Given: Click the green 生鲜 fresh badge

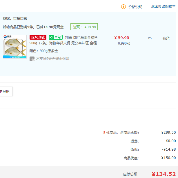Looking at the screenshot, I should 56,38.
